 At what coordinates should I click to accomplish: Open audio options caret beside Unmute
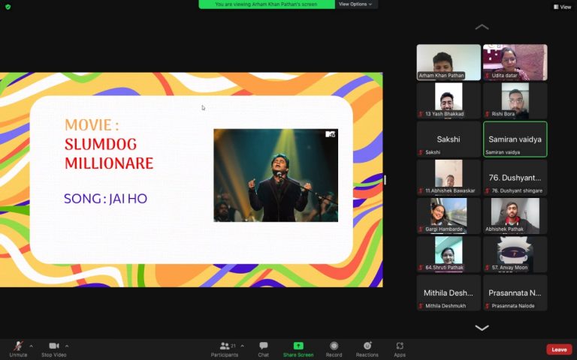click(32, 346)
